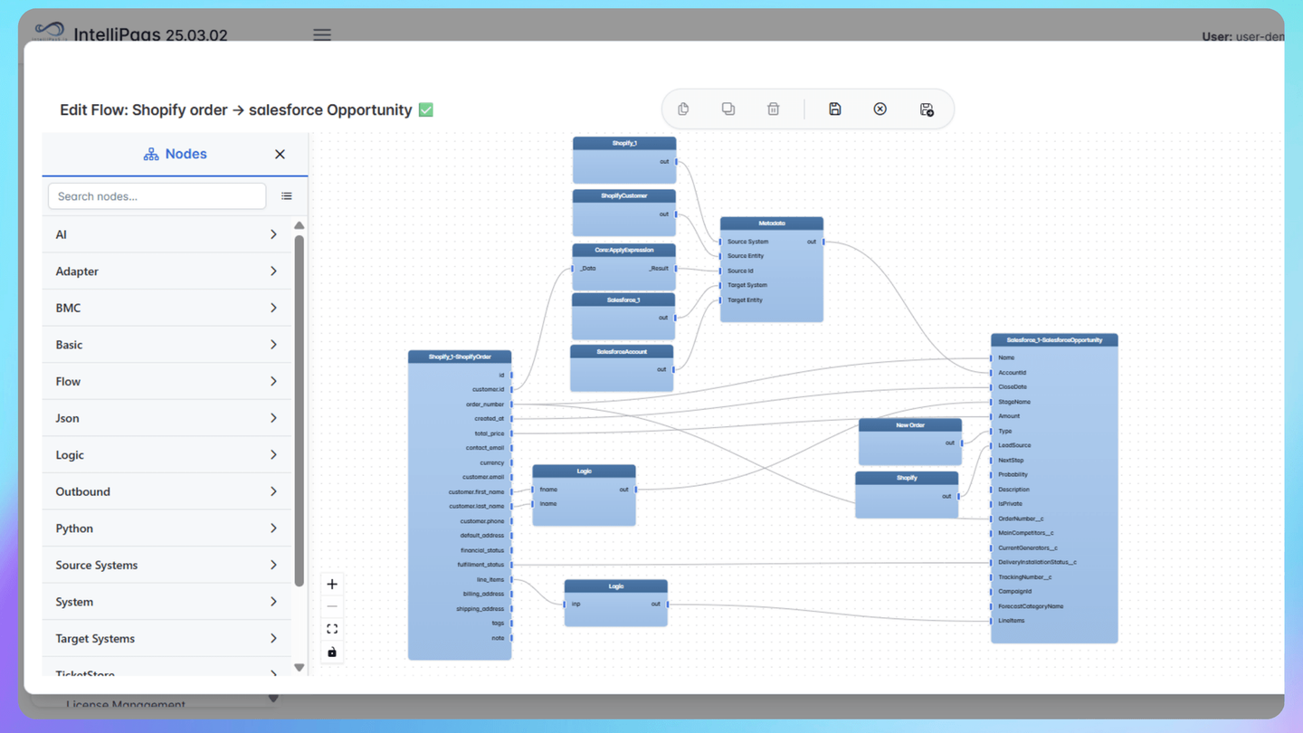Expand the Adapter node category
Screen dimensions: 1303x733
point(166,271)
